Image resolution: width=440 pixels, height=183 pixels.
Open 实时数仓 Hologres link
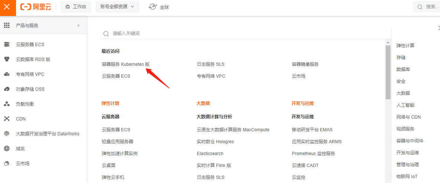click(x=215, y=141)
